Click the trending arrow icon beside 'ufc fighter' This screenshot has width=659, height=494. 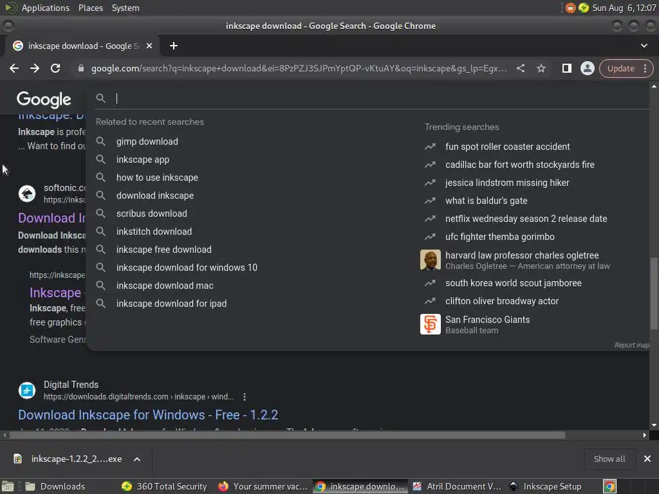pos(430,237)
